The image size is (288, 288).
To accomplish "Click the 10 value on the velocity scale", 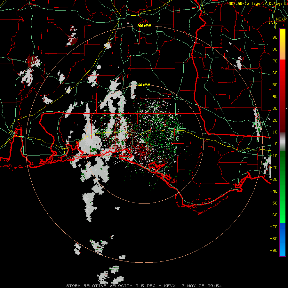I will pyautogui.click(x=275, y=132).
